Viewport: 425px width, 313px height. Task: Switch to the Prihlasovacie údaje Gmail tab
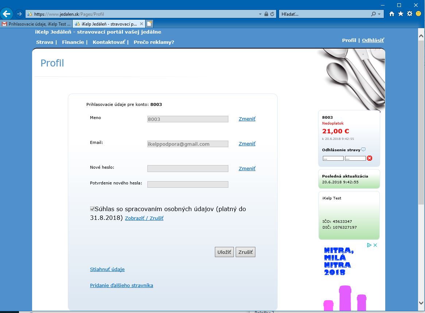pyautogui.click(x=36, y=24)
